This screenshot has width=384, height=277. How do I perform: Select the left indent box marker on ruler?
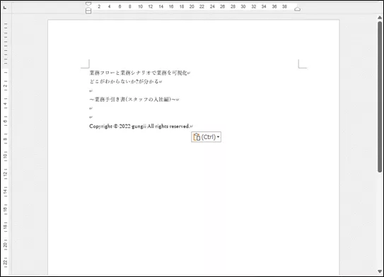click(88, 12)
